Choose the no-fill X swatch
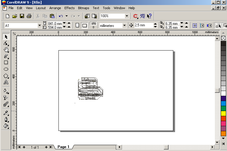Viewport: 227px width, 151px height. pos(223,38)
